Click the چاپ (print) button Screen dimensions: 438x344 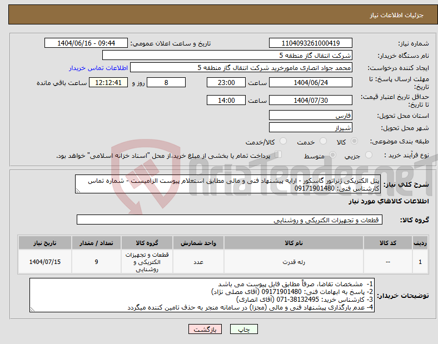243,330
